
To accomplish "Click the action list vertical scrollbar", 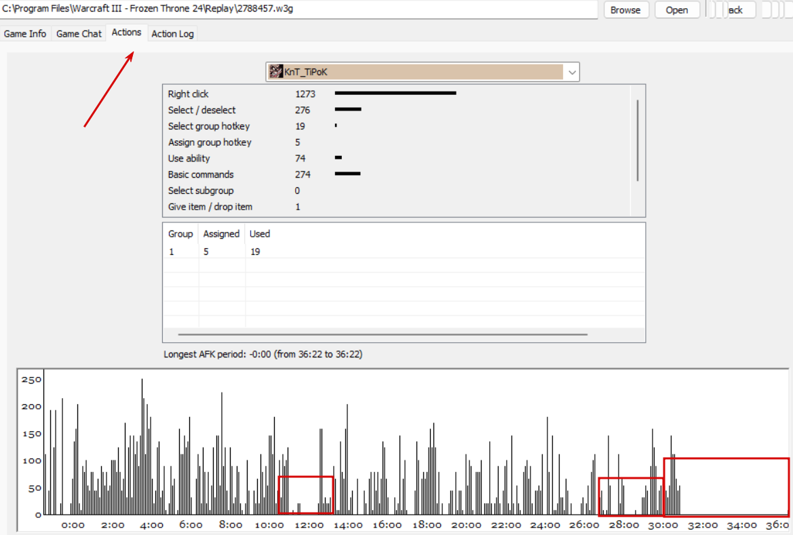I will coord(638,140).
